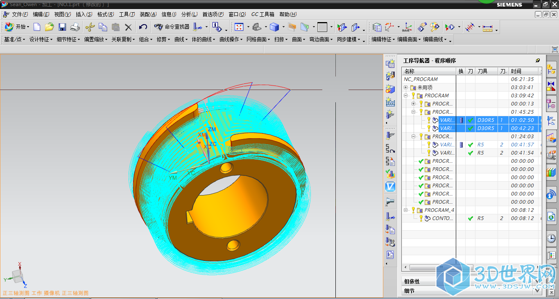Image resolution: width=559 pixels, height=299 pixels.
Task: Click the Create Program icon in vertical toolbar
Action: tap(390, 64)
